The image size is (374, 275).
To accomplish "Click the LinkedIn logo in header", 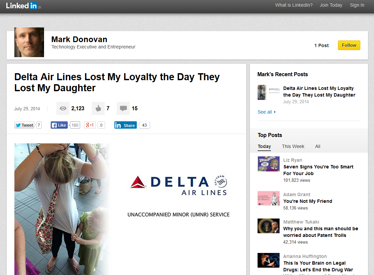I will pyautogui.click(x=22, y=6).
